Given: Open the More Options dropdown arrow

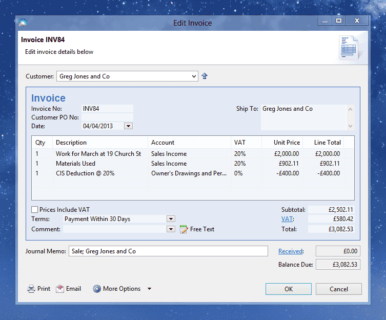Looking at the screenshot, I should (149, 289).
